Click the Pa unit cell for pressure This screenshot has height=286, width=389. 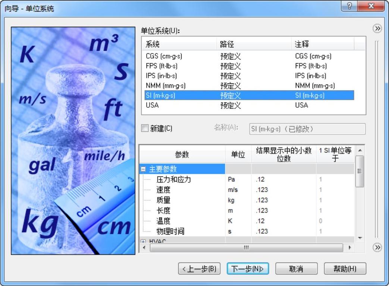(x=238, y=179)
